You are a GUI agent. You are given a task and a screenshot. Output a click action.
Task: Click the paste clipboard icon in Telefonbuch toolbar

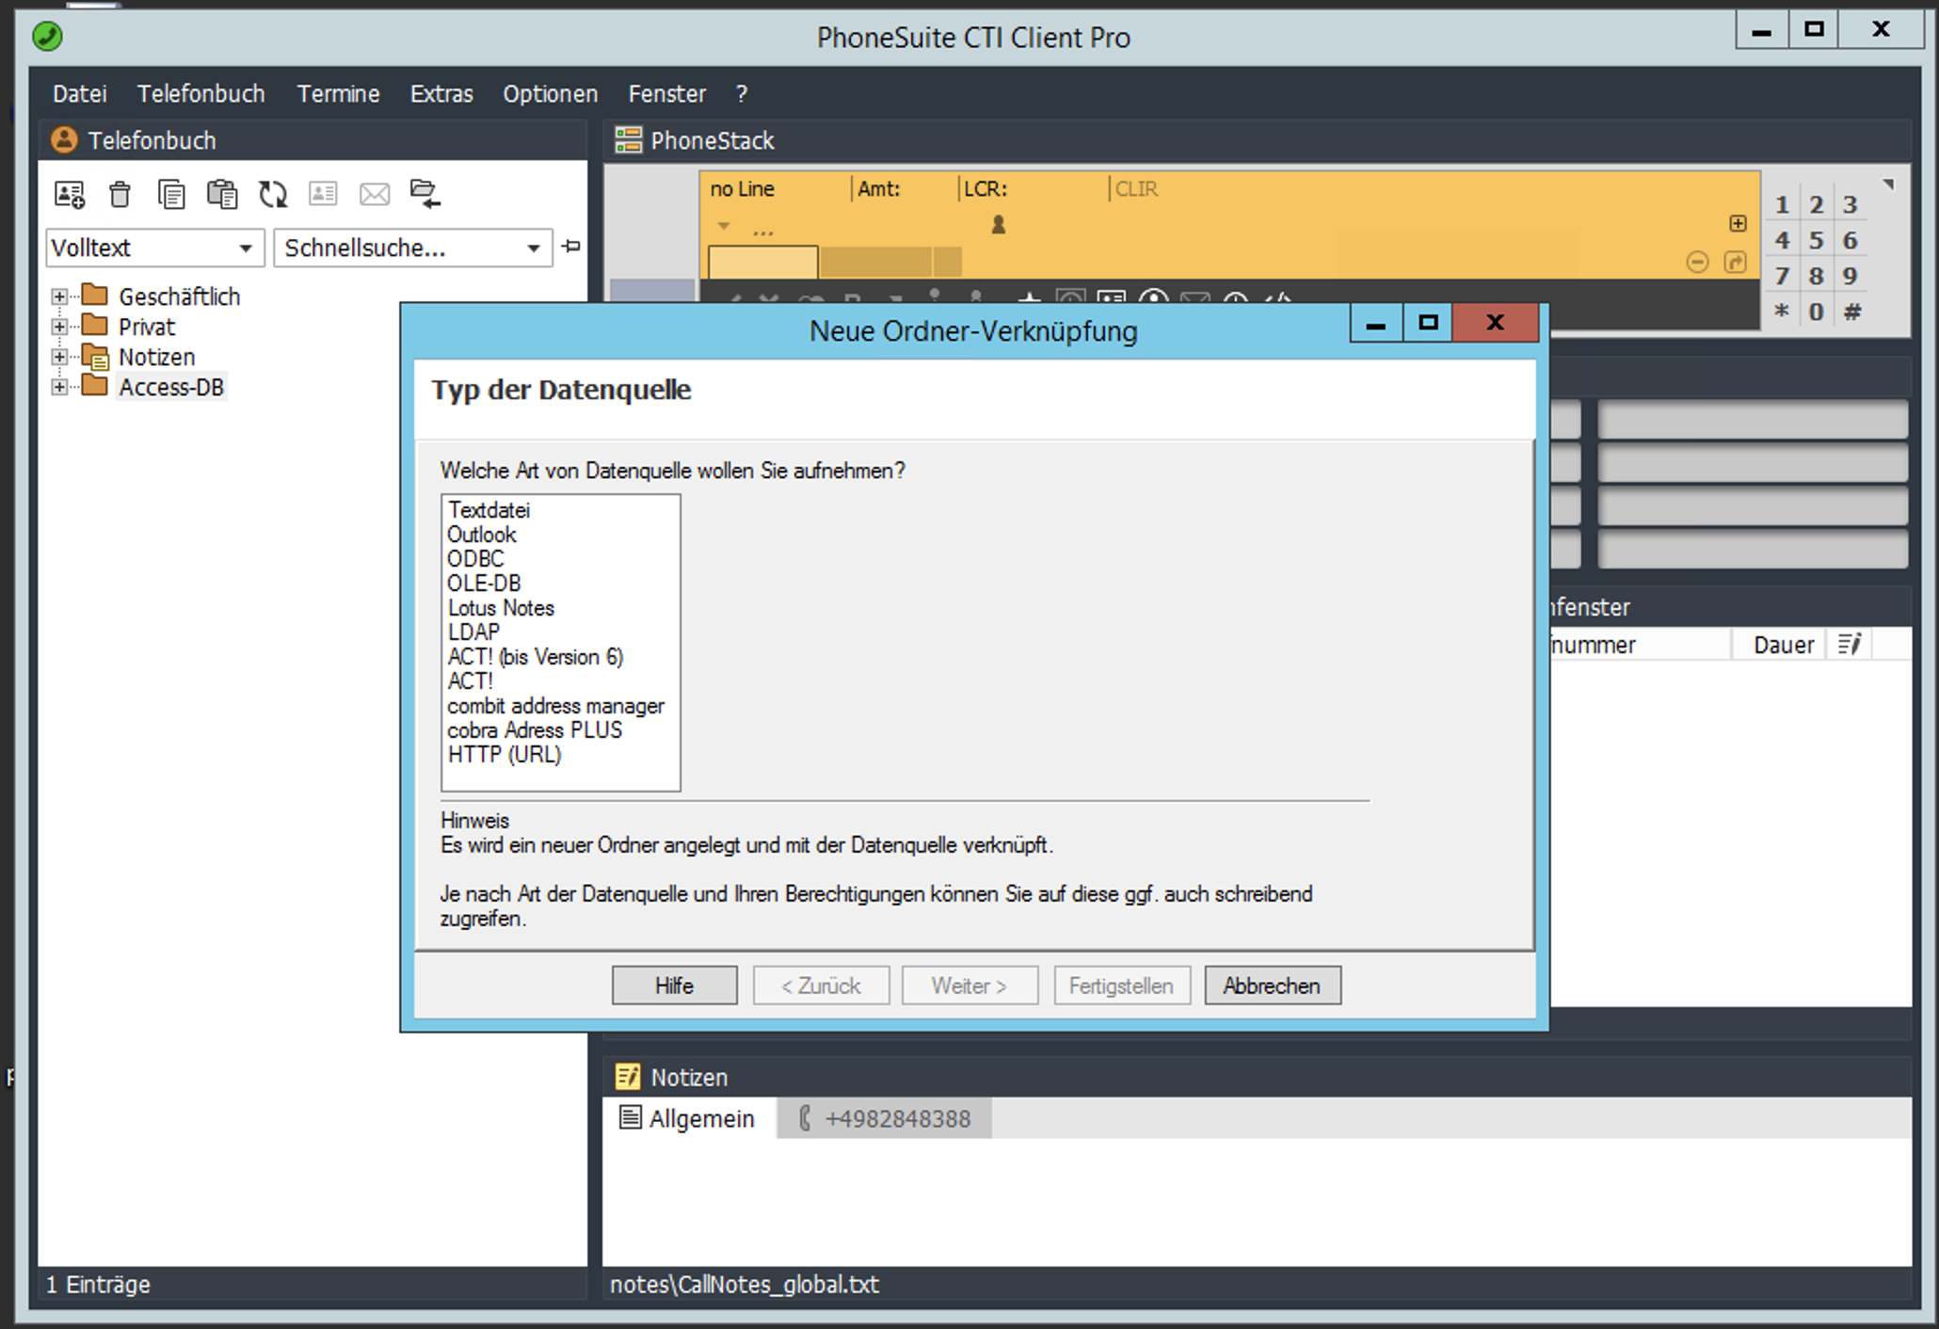[x=222, y=194]
